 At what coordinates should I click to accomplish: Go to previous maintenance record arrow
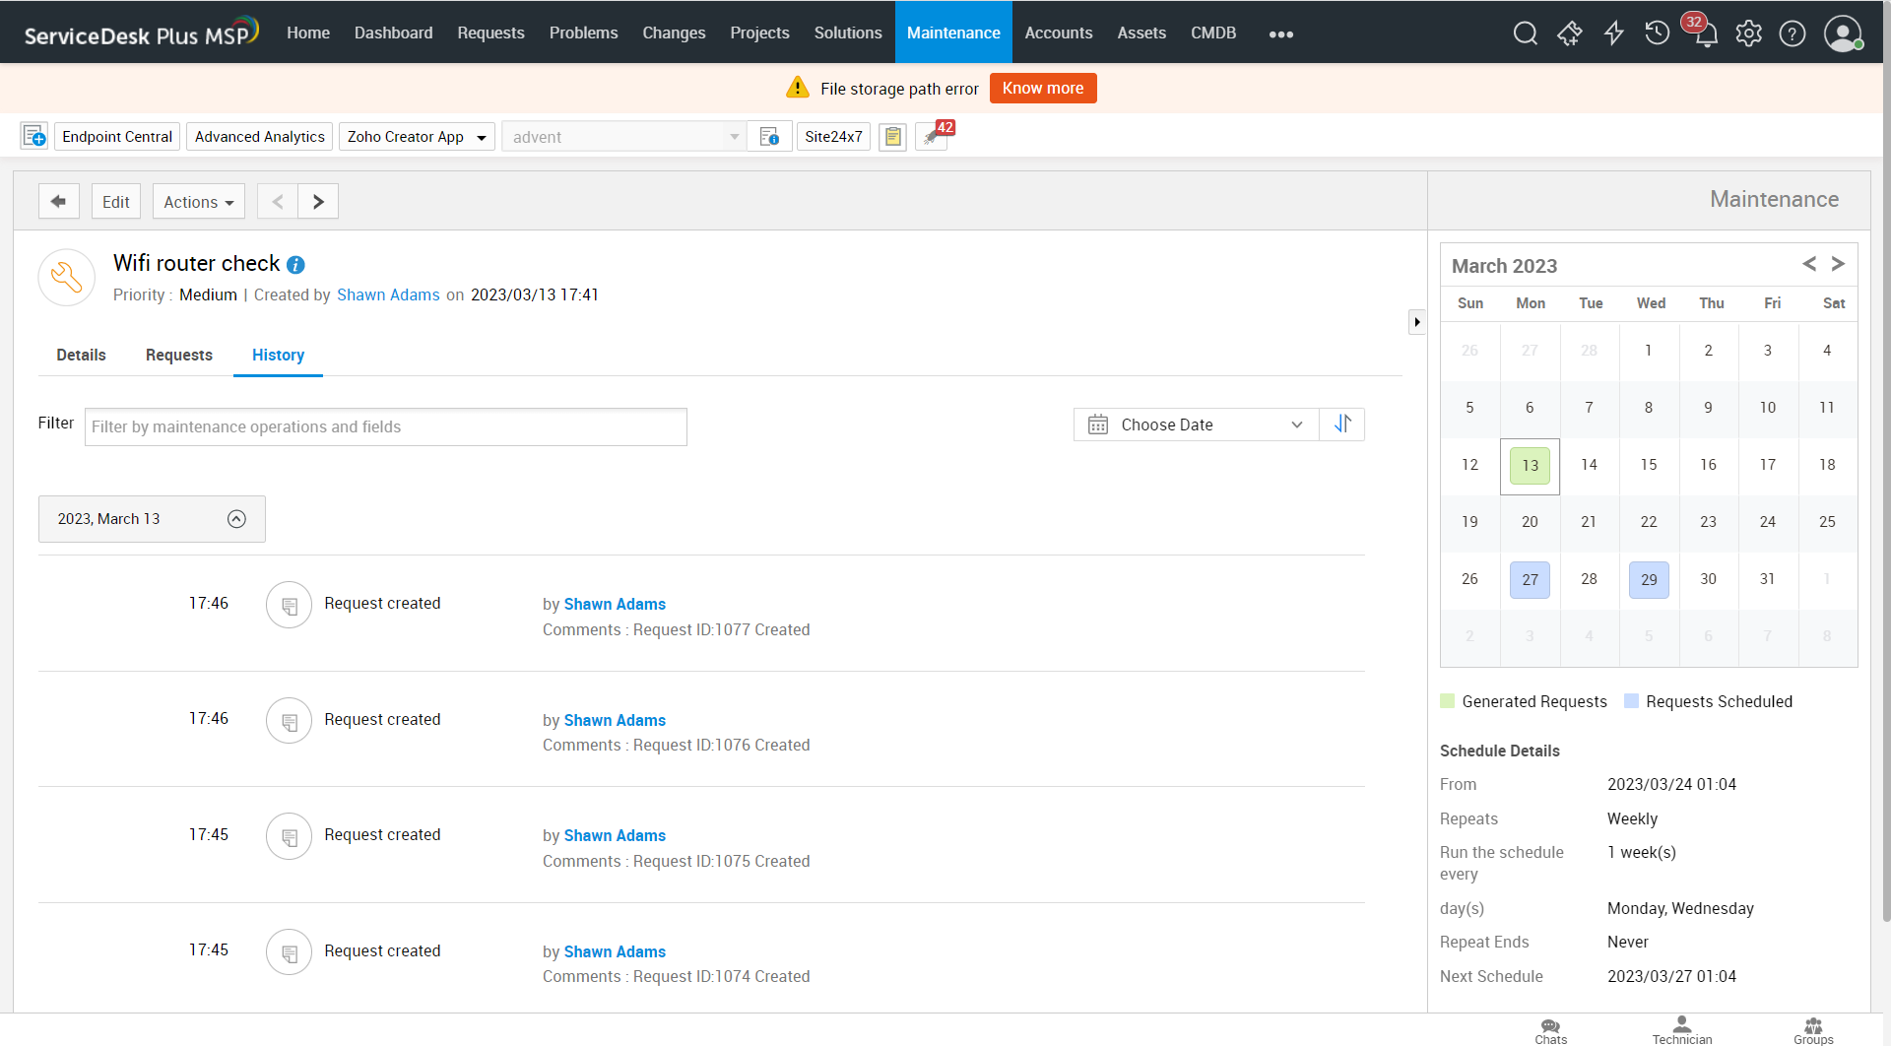278,201
